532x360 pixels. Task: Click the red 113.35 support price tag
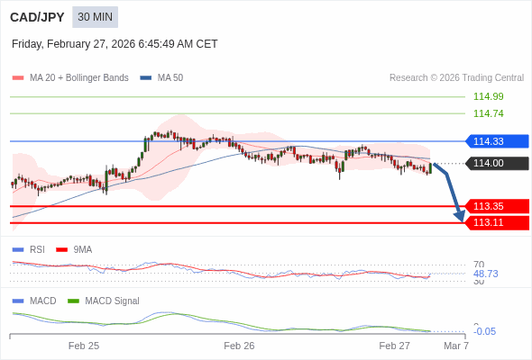pyautogui.click(x=497, y=206)
